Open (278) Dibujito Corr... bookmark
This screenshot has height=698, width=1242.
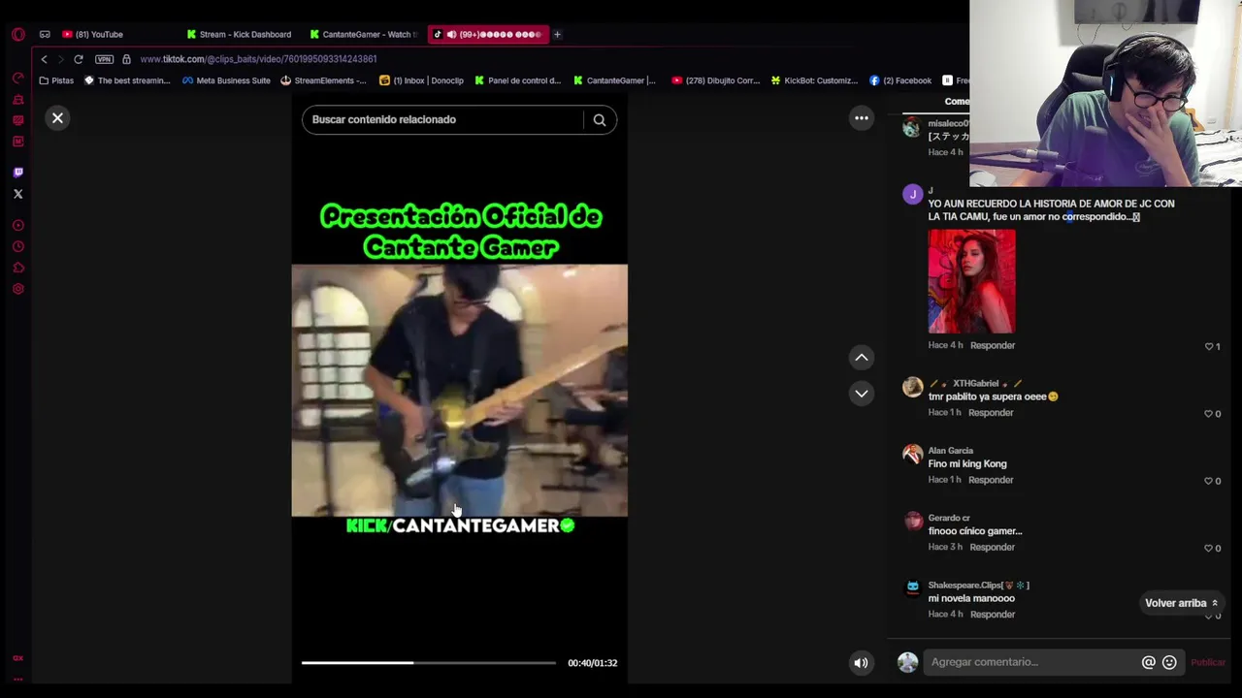pos(715,80)
